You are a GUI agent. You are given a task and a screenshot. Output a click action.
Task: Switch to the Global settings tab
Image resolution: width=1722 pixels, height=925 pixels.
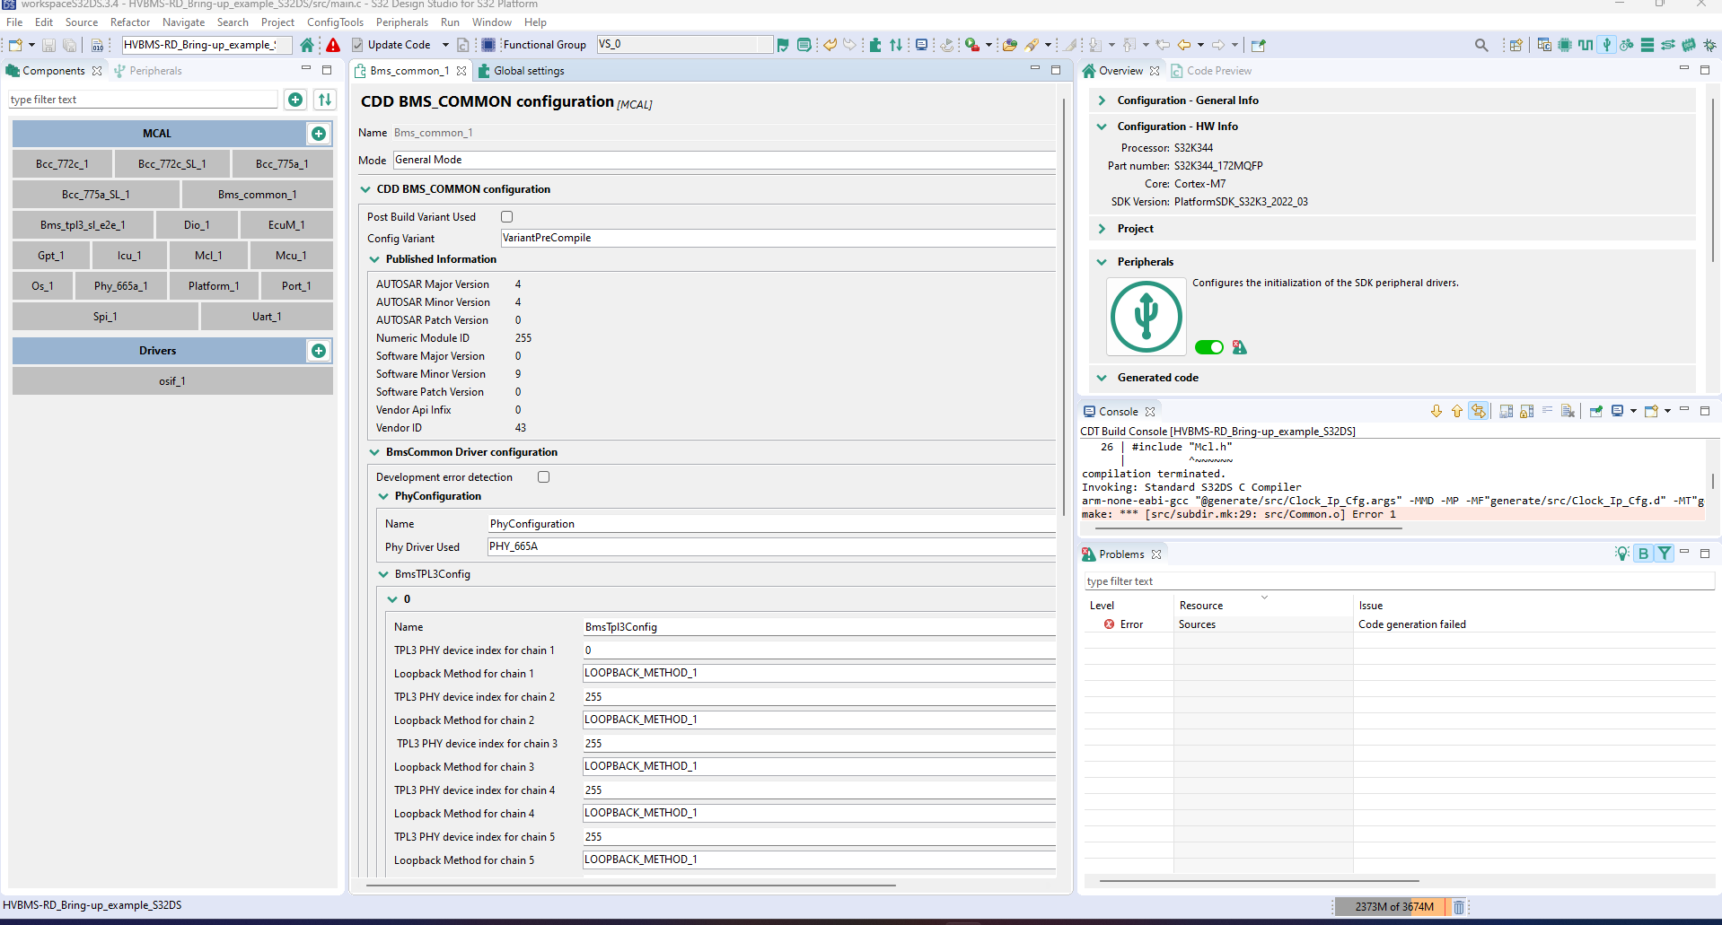point(528,71)
